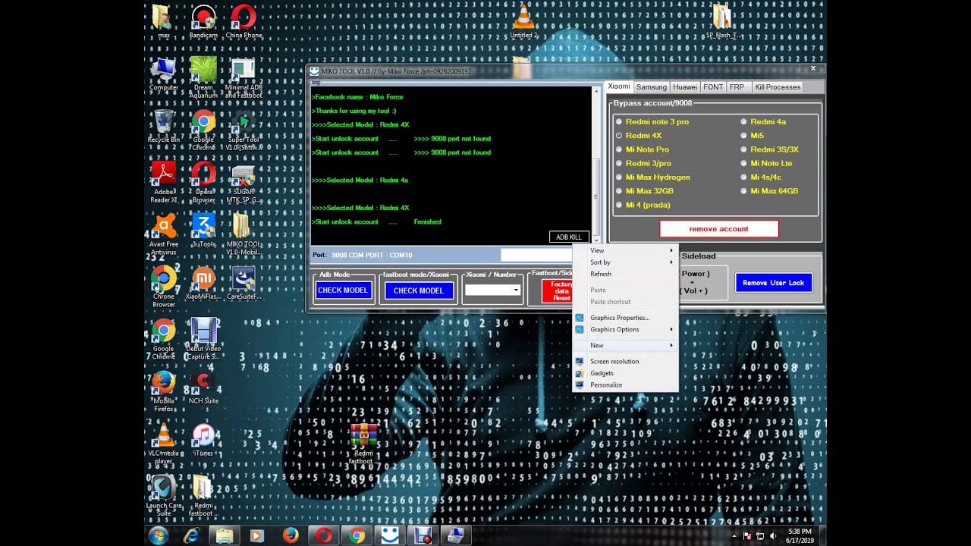The image size is (971, 546).
Task: Expand the New submenu
Action: (625, 345)
